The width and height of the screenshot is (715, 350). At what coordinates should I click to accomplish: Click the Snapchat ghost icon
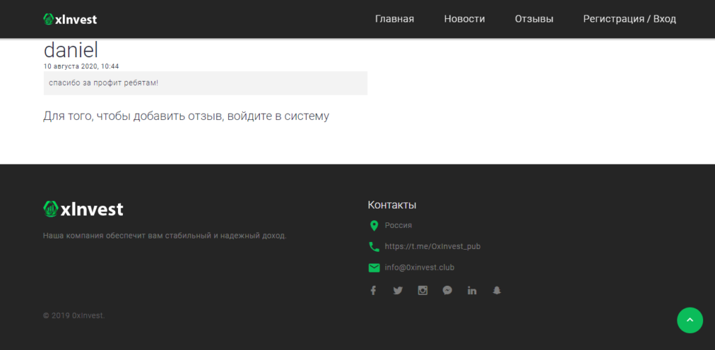click(x=497, y=291)
